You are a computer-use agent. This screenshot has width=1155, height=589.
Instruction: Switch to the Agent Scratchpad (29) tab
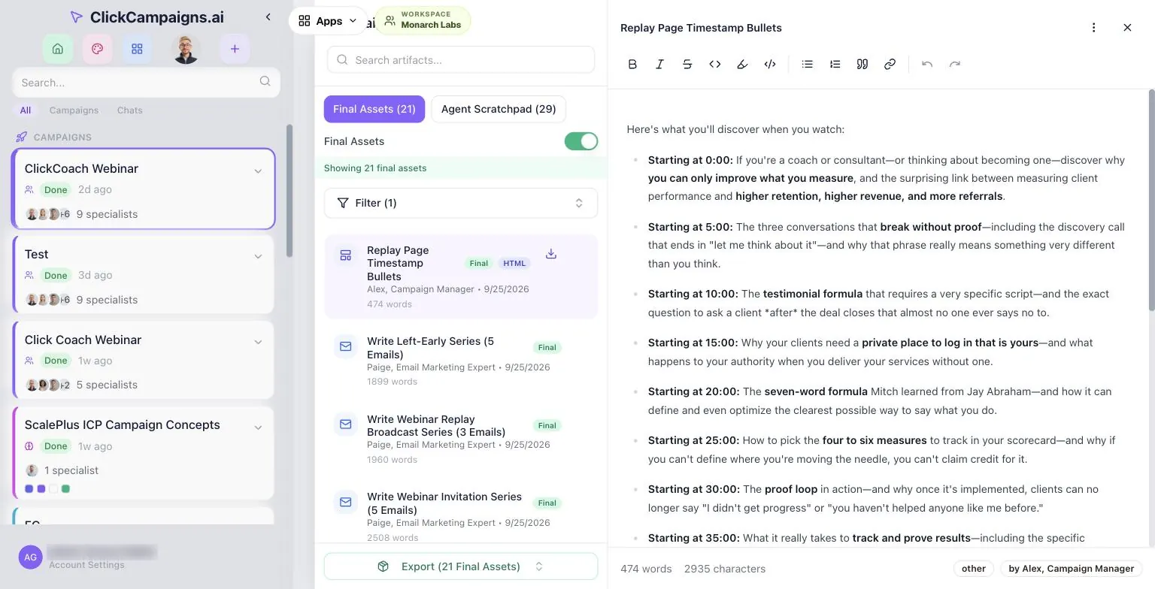pyautogui.click(x=499, y=109)
